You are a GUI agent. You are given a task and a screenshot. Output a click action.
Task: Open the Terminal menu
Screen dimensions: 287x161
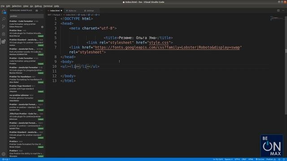48,6
